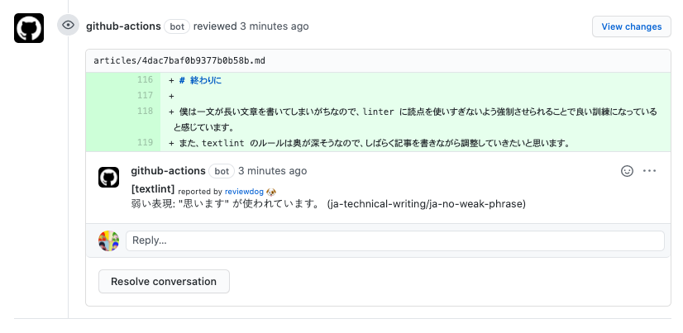Select line number 119 in the diff
Image resolution: width=683 pixels, height=333 pixels.
145,142
